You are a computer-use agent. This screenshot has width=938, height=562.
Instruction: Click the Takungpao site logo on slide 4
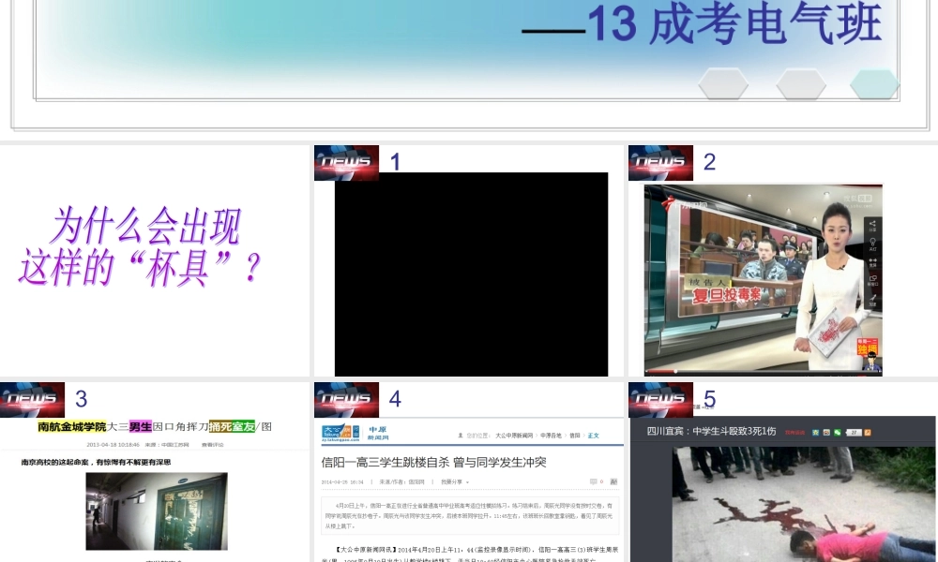341,434
